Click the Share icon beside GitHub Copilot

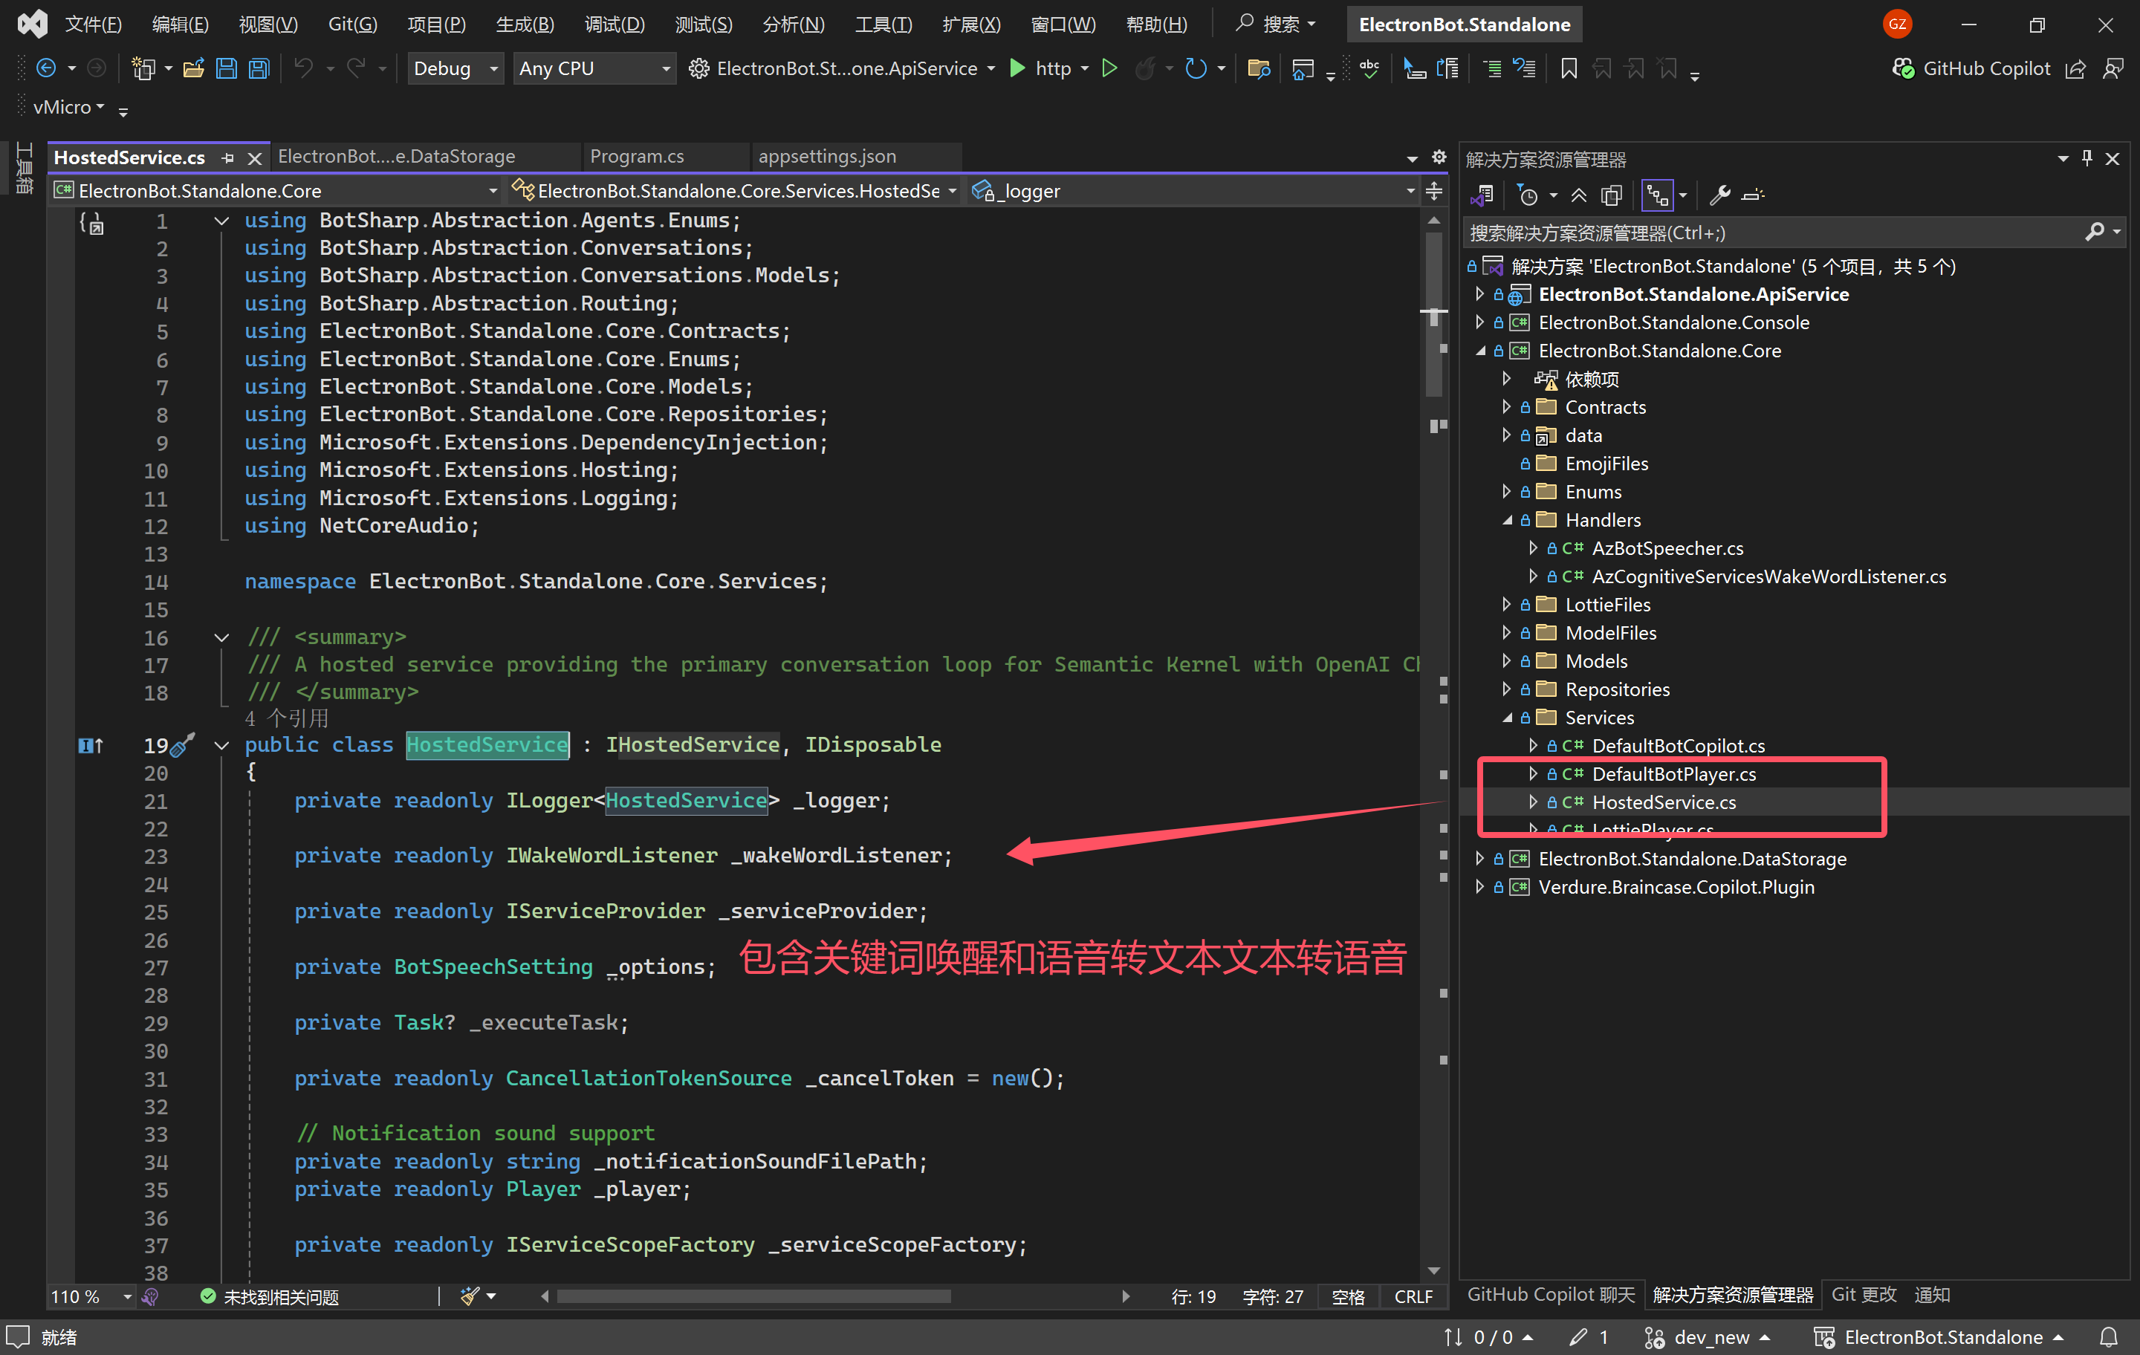coord(2075,68)
